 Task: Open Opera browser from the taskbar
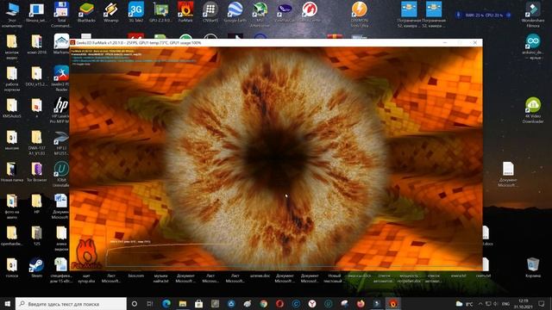pos(279,304)
